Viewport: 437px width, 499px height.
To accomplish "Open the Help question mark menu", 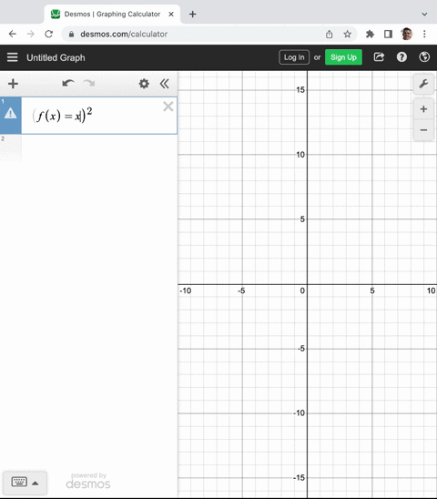I will point(401,57).
